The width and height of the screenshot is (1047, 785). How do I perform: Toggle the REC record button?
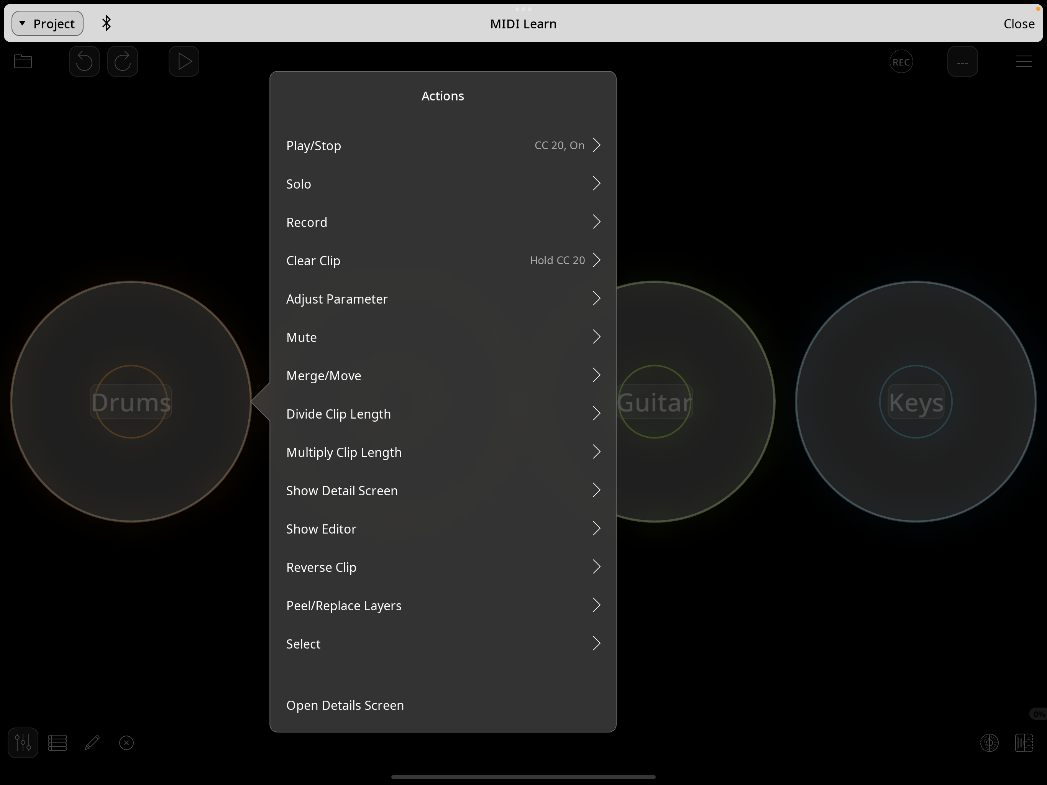point(901,62)
